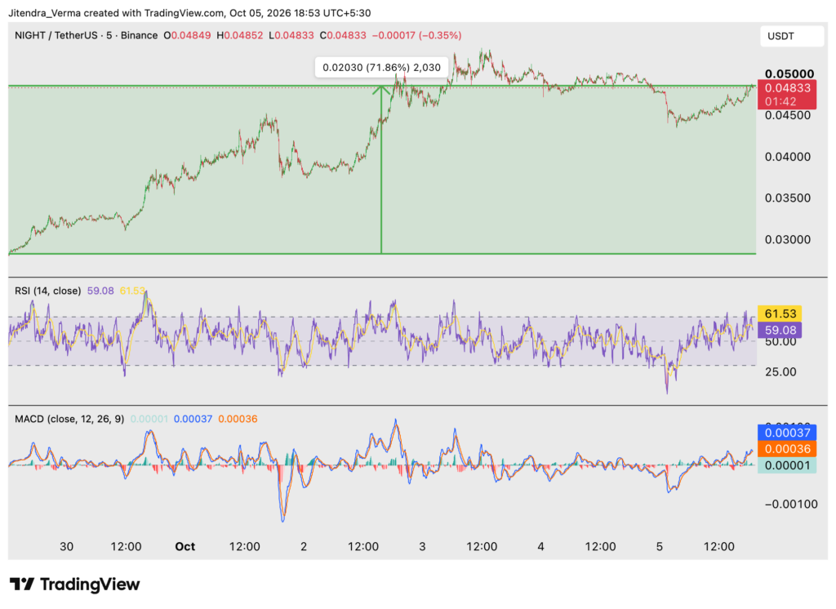Click the close value C0.04833 in the legend
Image resolution: width=836 pixels, height=609 pixels.
[343, 35]
